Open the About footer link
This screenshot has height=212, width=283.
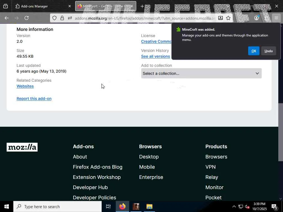(x=80, y=157)
